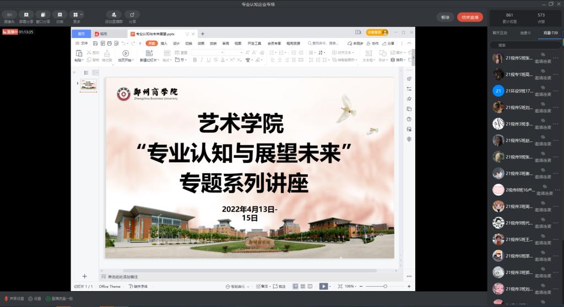Open the Insert ribbon tab (插入)
This screenshot has width=564, height=307.
pyautogui.click(x=164, y=43)
